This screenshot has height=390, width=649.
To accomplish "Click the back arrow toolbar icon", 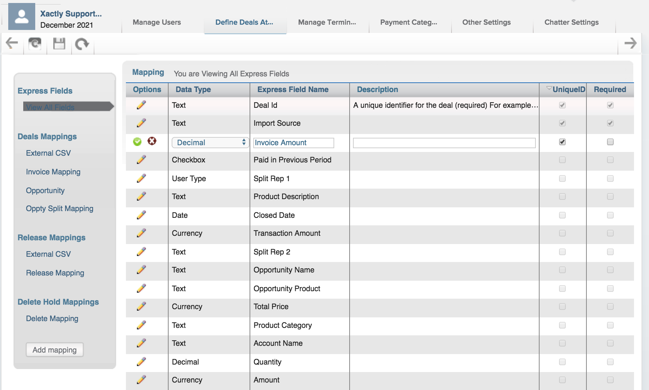I will click(12, 43).
